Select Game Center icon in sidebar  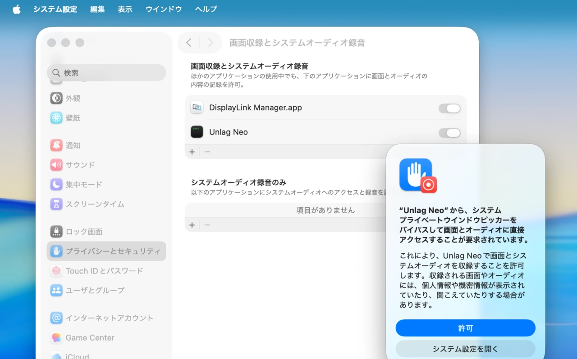point(56,337)
